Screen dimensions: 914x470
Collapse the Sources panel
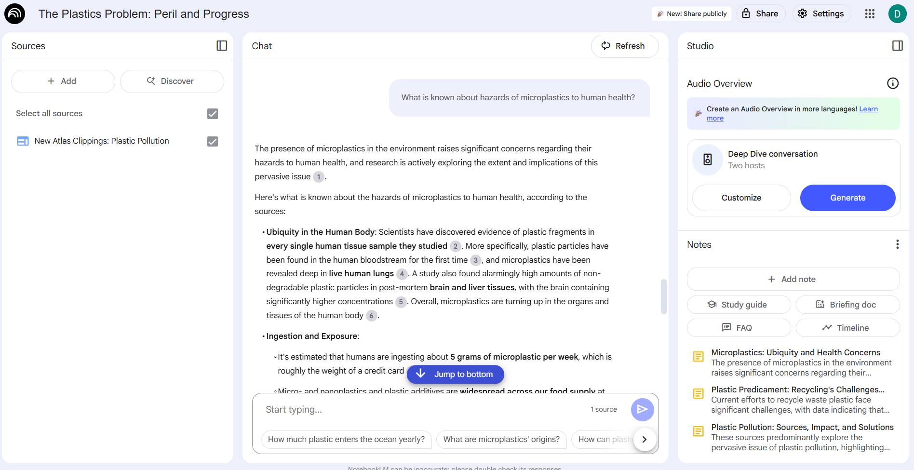(x=222, y=46)
